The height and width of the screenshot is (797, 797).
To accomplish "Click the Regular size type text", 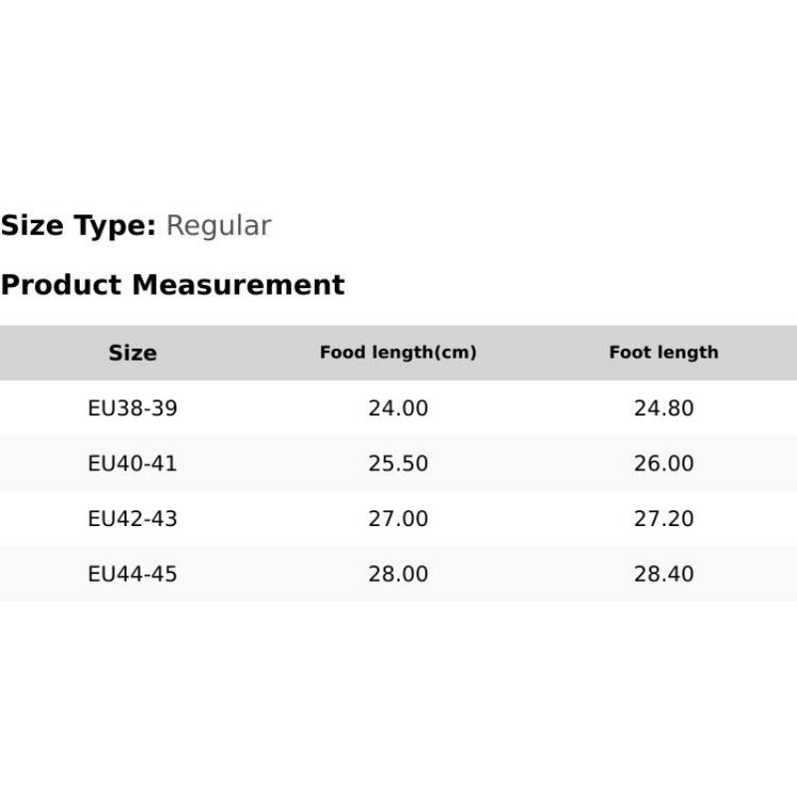I will click(x=218, y=226).
